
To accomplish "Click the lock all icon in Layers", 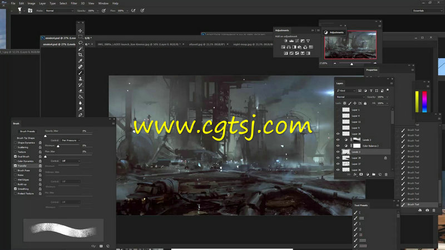I will pos(365,103).
